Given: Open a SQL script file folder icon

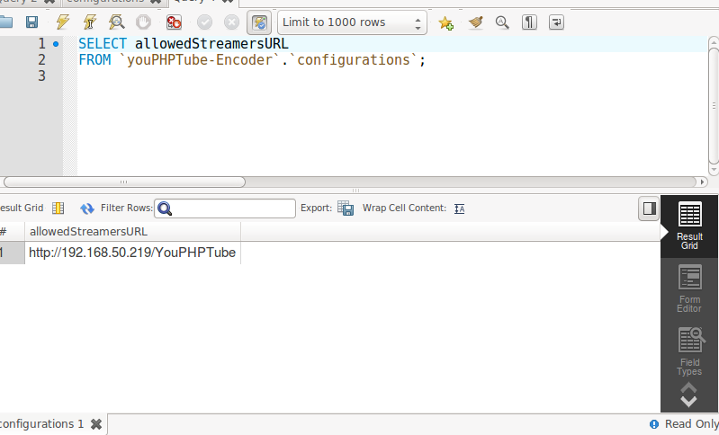Looking at the screenshot, I should point(5,22).
